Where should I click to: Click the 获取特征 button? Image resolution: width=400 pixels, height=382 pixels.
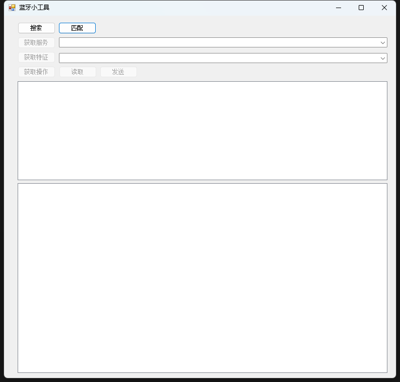[36, 57]
